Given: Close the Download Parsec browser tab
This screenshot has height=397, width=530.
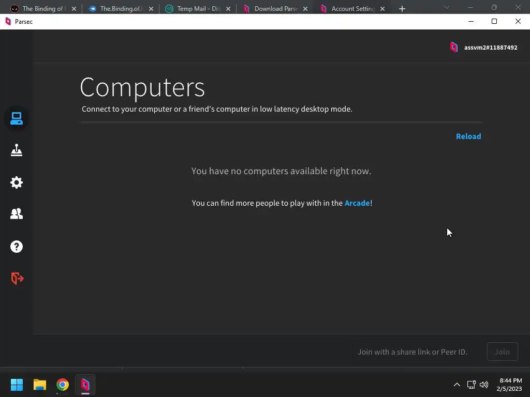Looking at the screenshot, I should [x=305, y=9].
